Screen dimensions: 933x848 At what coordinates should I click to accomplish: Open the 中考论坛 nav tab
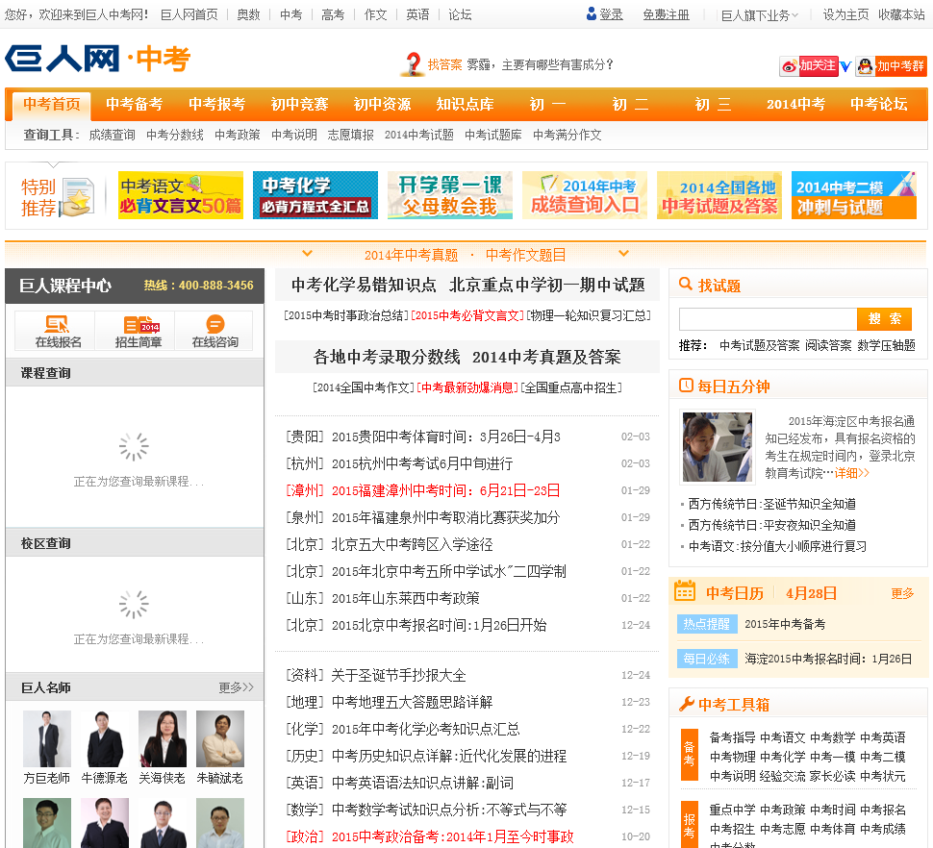pyautogui.click(x=879, y=105)
